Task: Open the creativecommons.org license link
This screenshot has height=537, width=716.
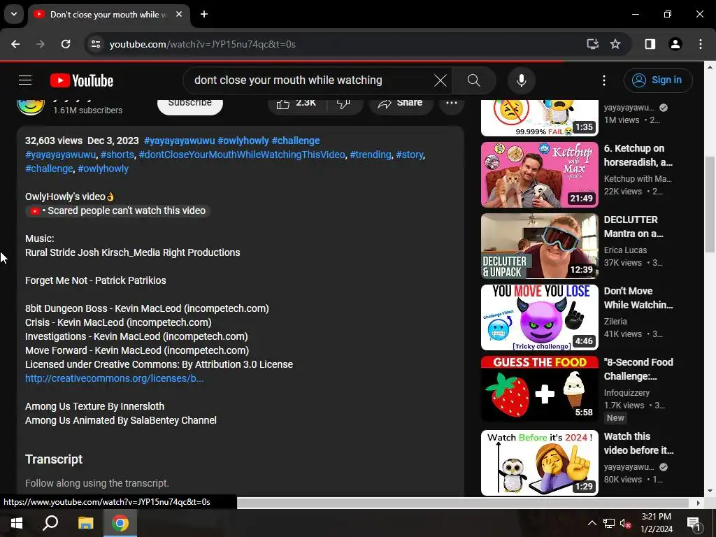Action: click(114, 378)
